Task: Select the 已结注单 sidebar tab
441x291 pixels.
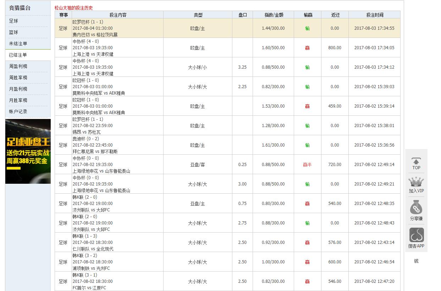Action: 18,55
